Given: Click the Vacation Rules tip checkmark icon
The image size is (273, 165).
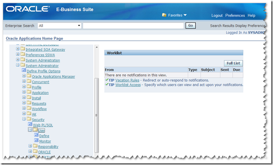Looking at the screenshot, I should tap(106, 80).
